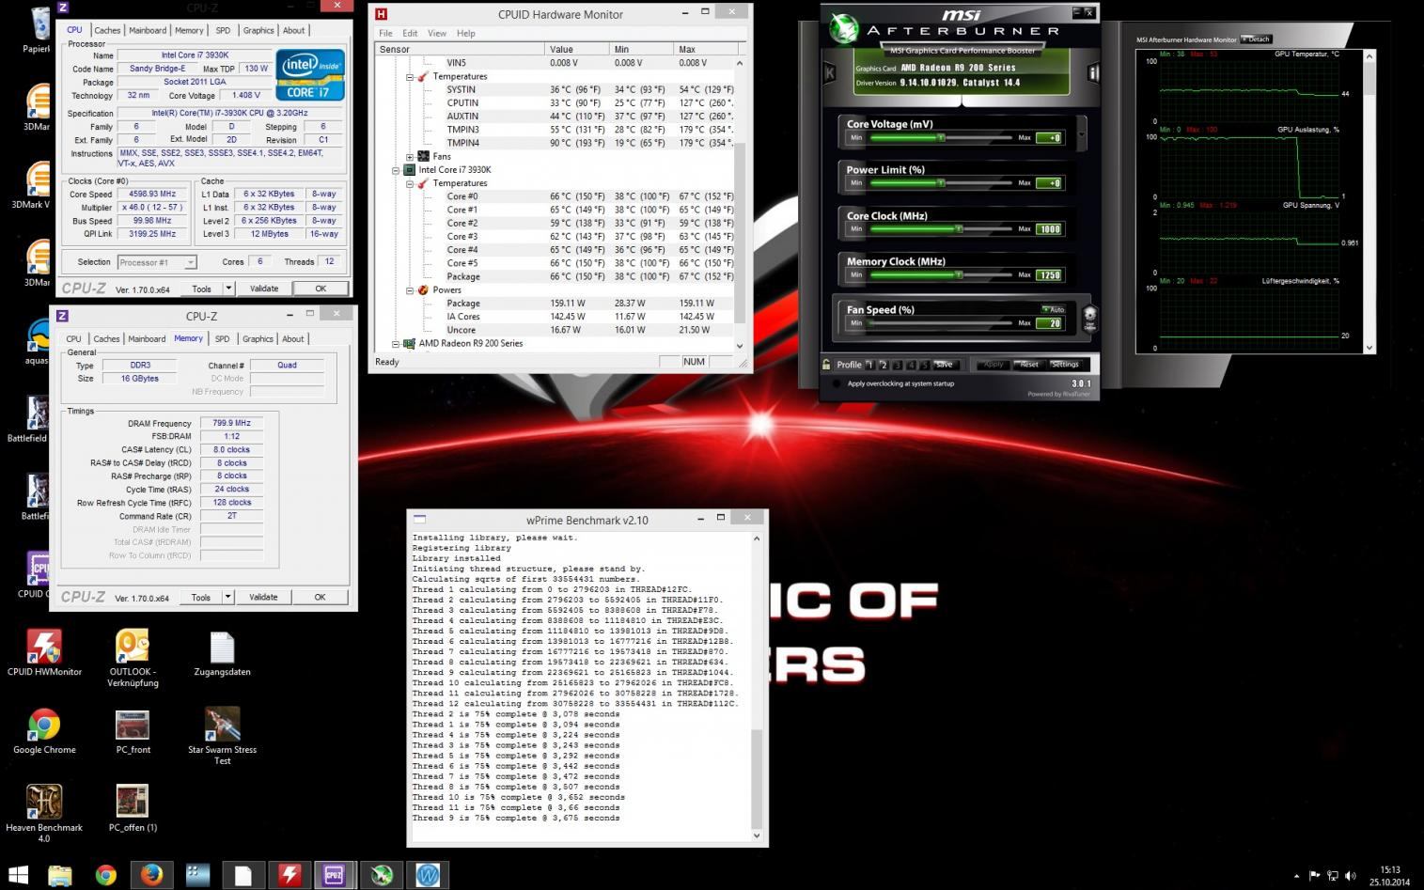Launch Heaven Benchmark 4.0 shortcut

point(44,814)
